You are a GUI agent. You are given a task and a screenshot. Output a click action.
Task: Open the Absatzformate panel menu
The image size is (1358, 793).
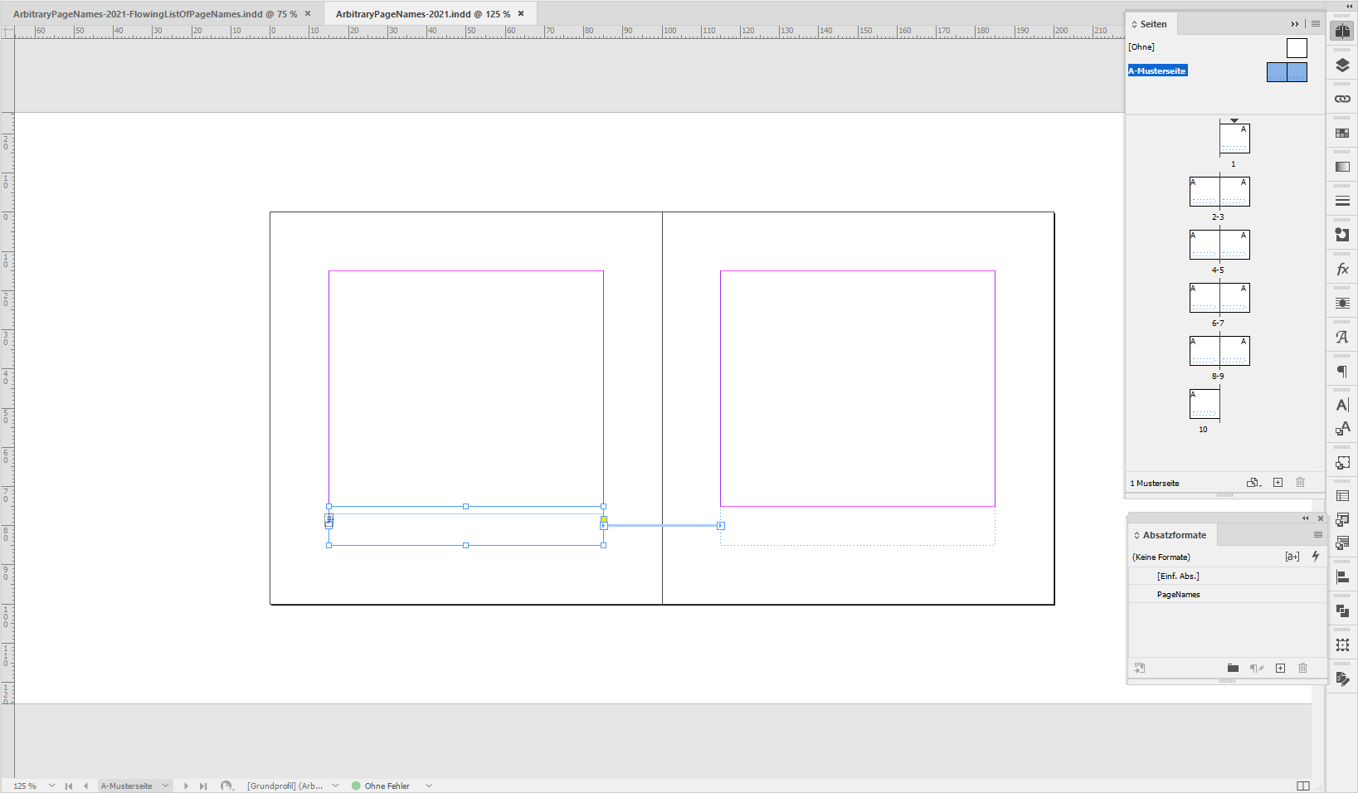pos(1317,535)
